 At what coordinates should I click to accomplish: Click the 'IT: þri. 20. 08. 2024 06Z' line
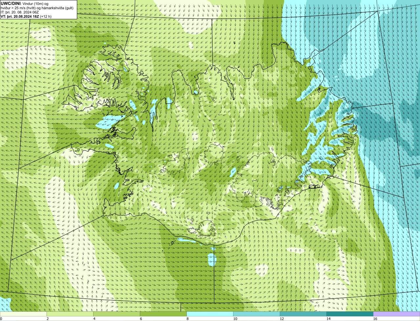tap(20, 12)
